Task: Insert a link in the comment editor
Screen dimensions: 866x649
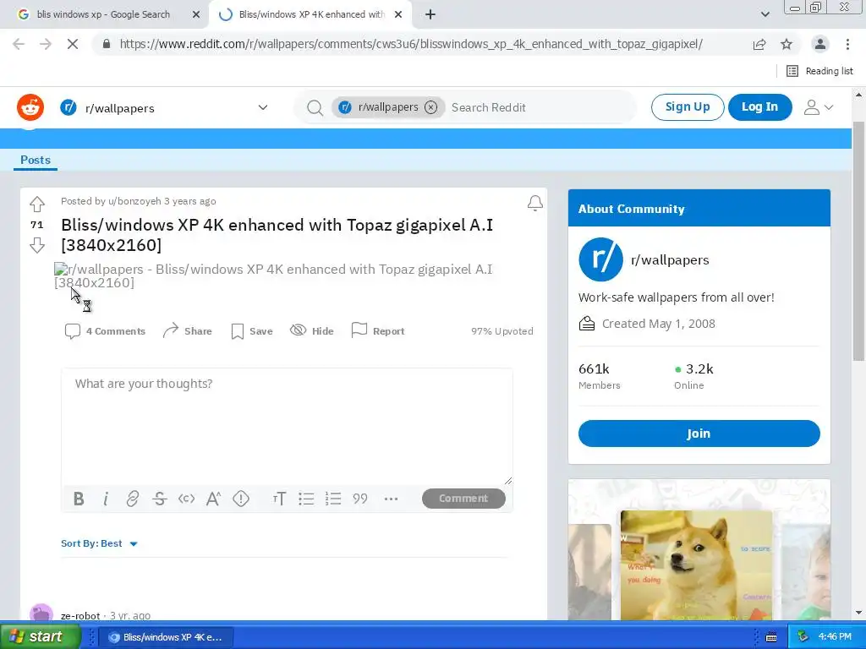Action: [x=133, y=499]
